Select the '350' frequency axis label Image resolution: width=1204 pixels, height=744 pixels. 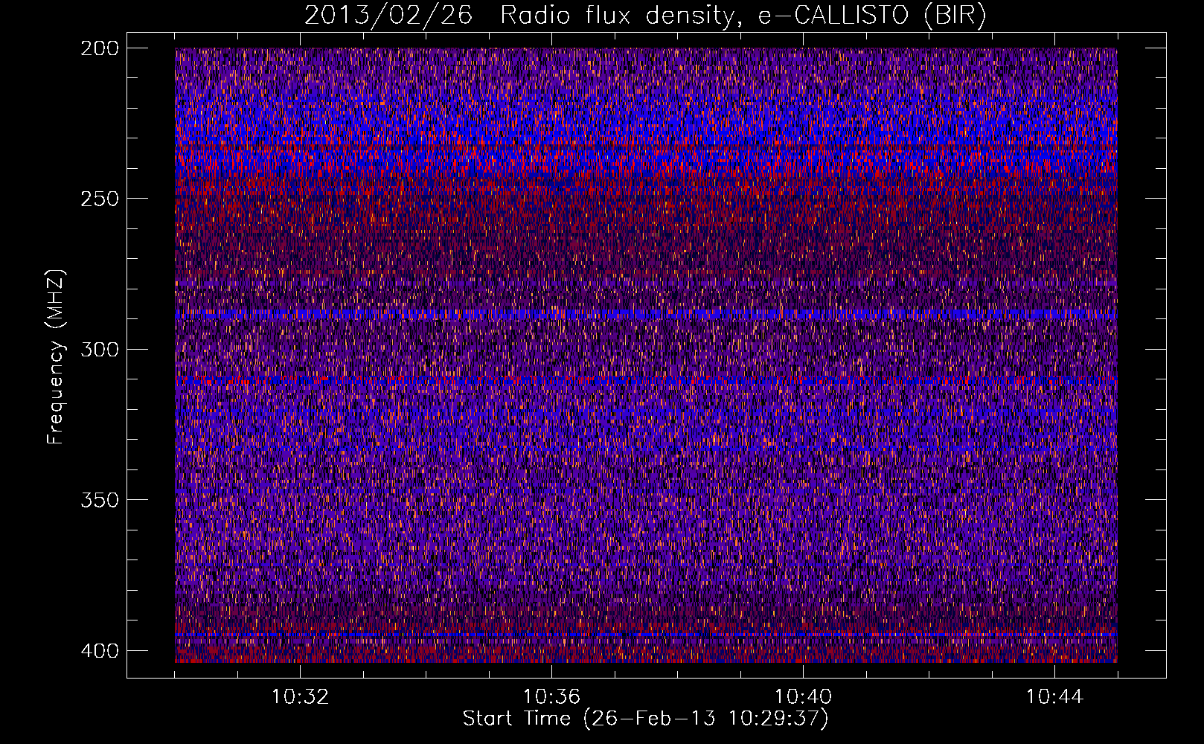[99, 499]
